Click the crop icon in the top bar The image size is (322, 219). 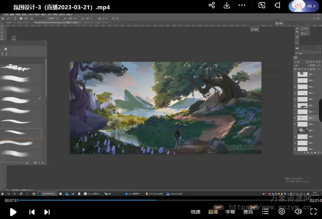(277, 5)
